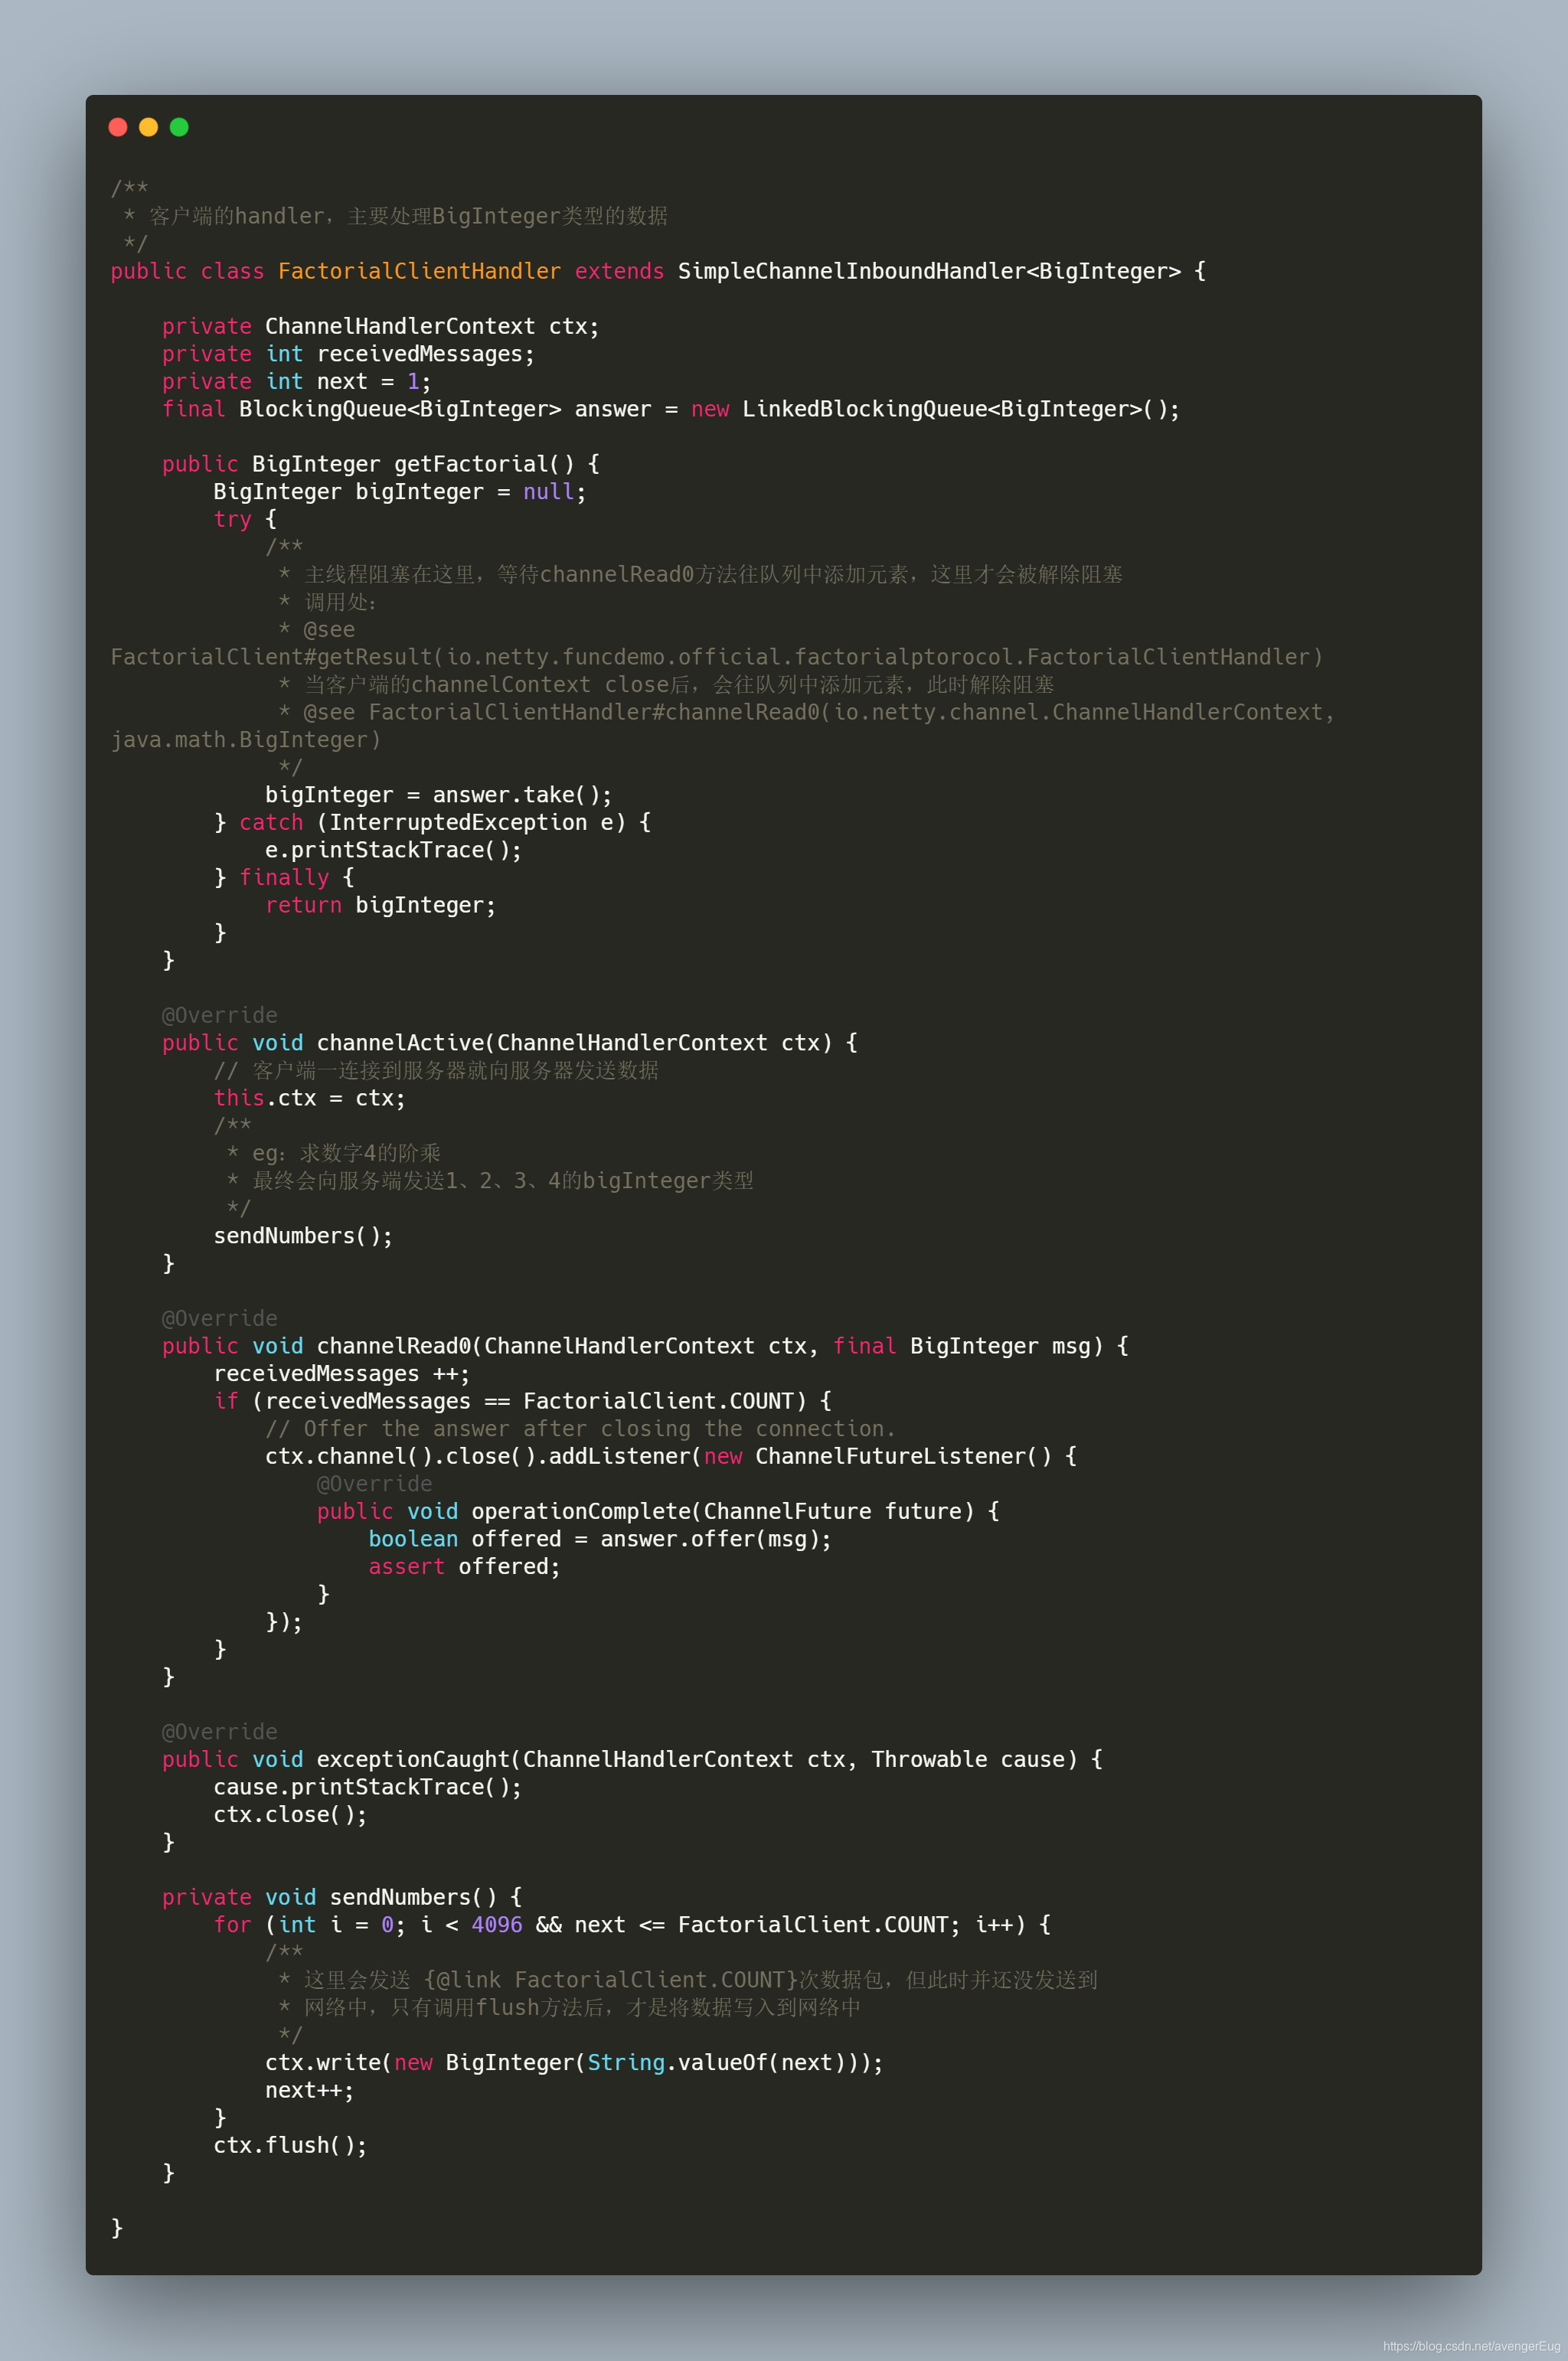
Task: Click the FactorialClient#getResult comment reference
Action: tap(716, 657)
